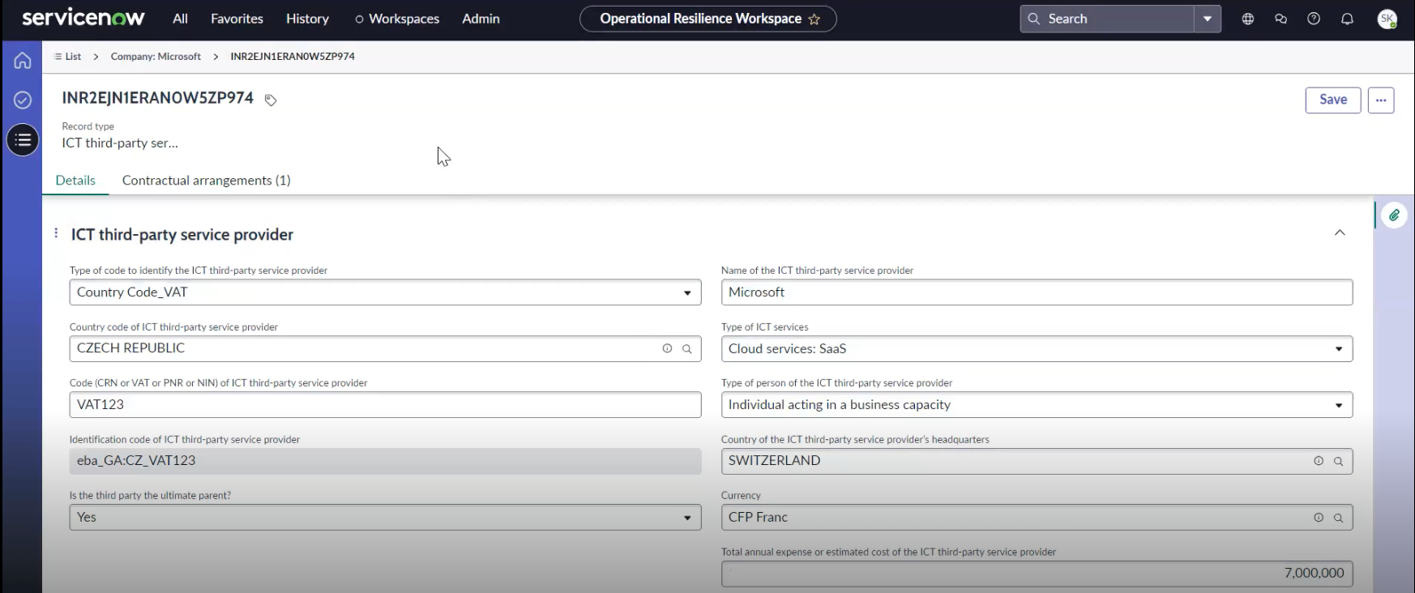
Task: Click Operational Resilience Workspace pill
Action: pyautogui.click(x=707, y=19)
